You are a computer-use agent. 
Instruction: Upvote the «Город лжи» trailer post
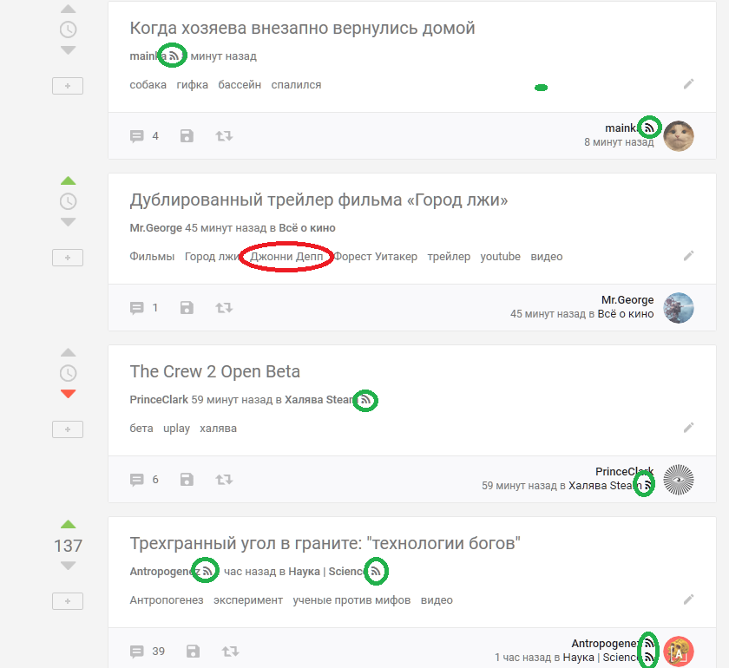68,180
